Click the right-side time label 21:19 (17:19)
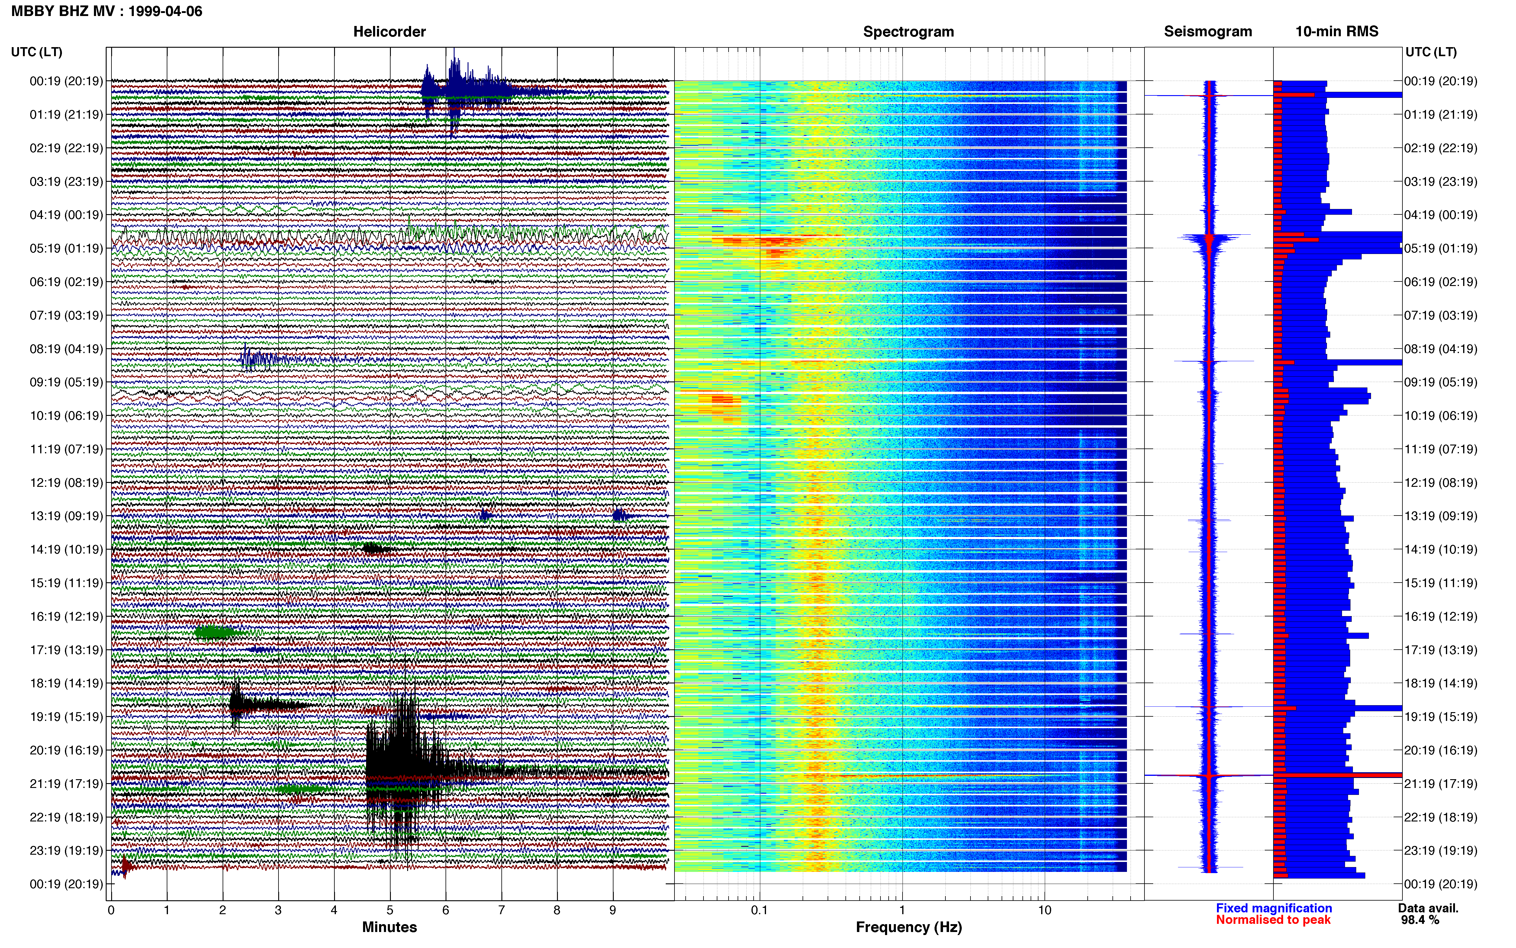 [x=1441, y=784]
